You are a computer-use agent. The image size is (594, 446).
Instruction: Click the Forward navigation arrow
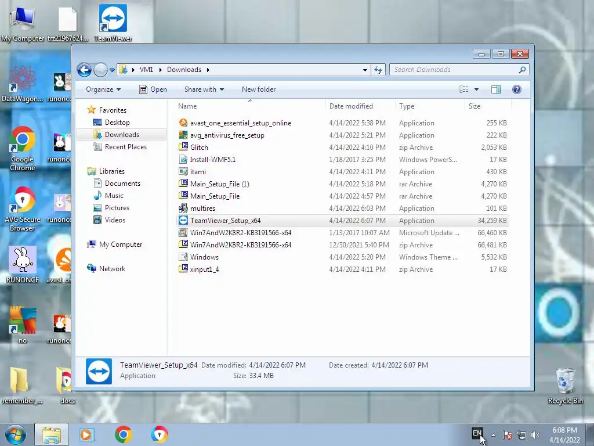point(100,70)
